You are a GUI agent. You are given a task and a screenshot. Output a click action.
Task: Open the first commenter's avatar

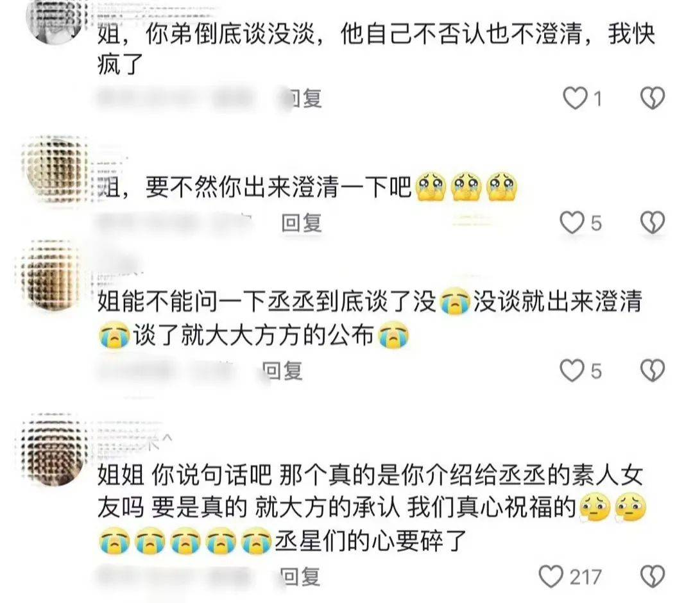pyautogui.click(x=55, y=20)
